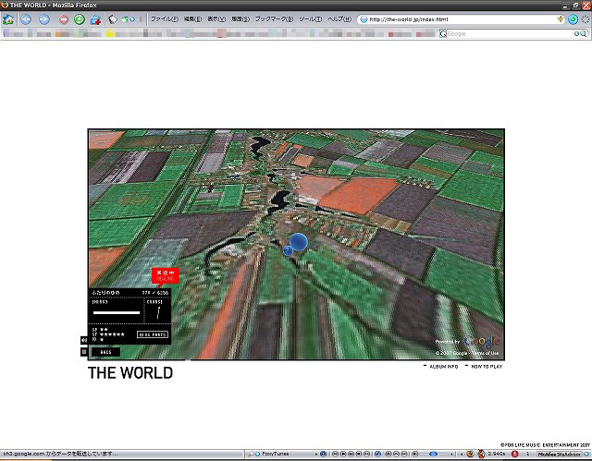Open the 履歴(S) menu
592x461 pixels.
point(240,18)
